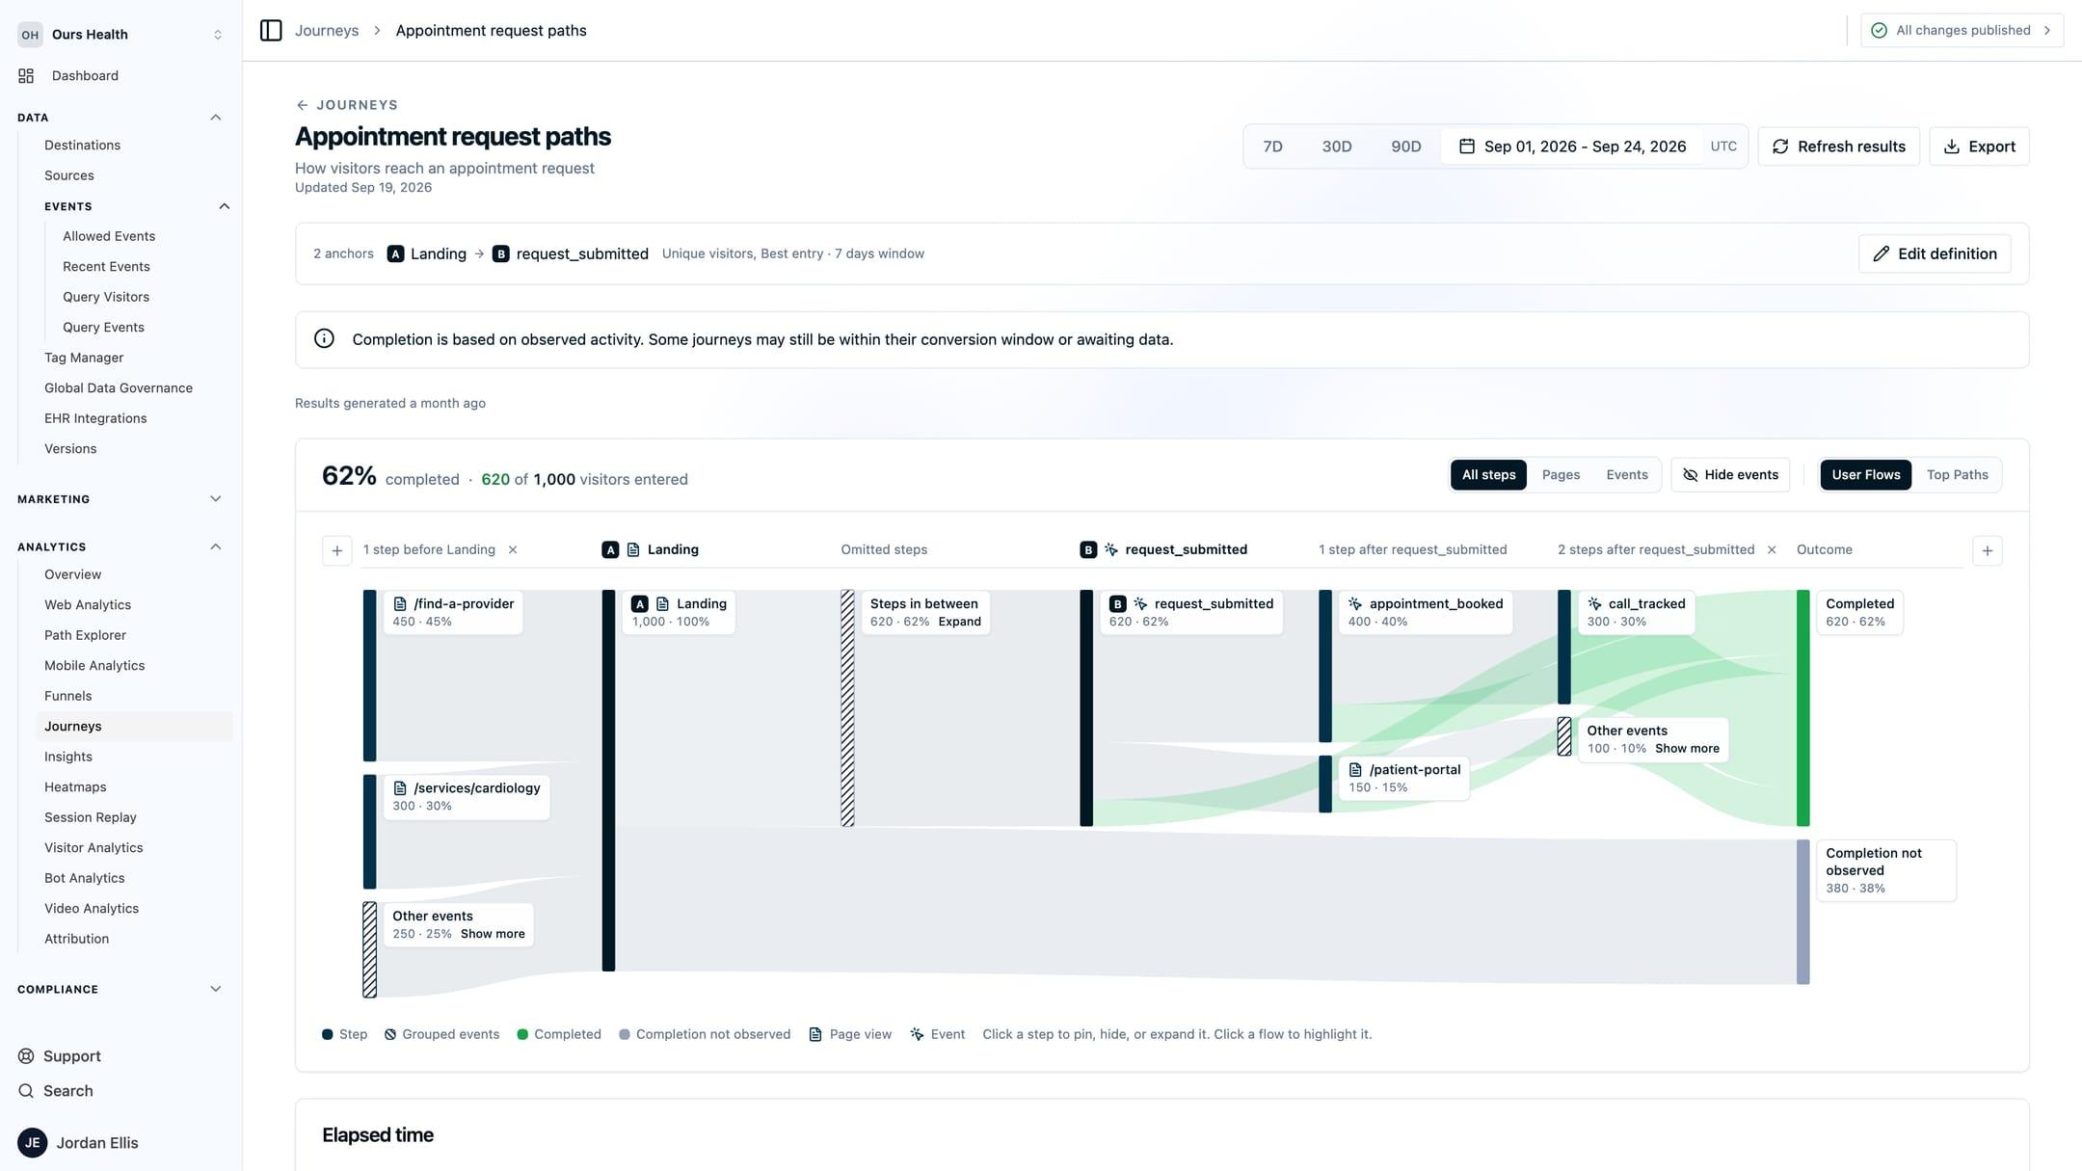The image size is (2082, 1171).
Task: Click the Support lifebuoy icon
Action: tap(26, 1056)
